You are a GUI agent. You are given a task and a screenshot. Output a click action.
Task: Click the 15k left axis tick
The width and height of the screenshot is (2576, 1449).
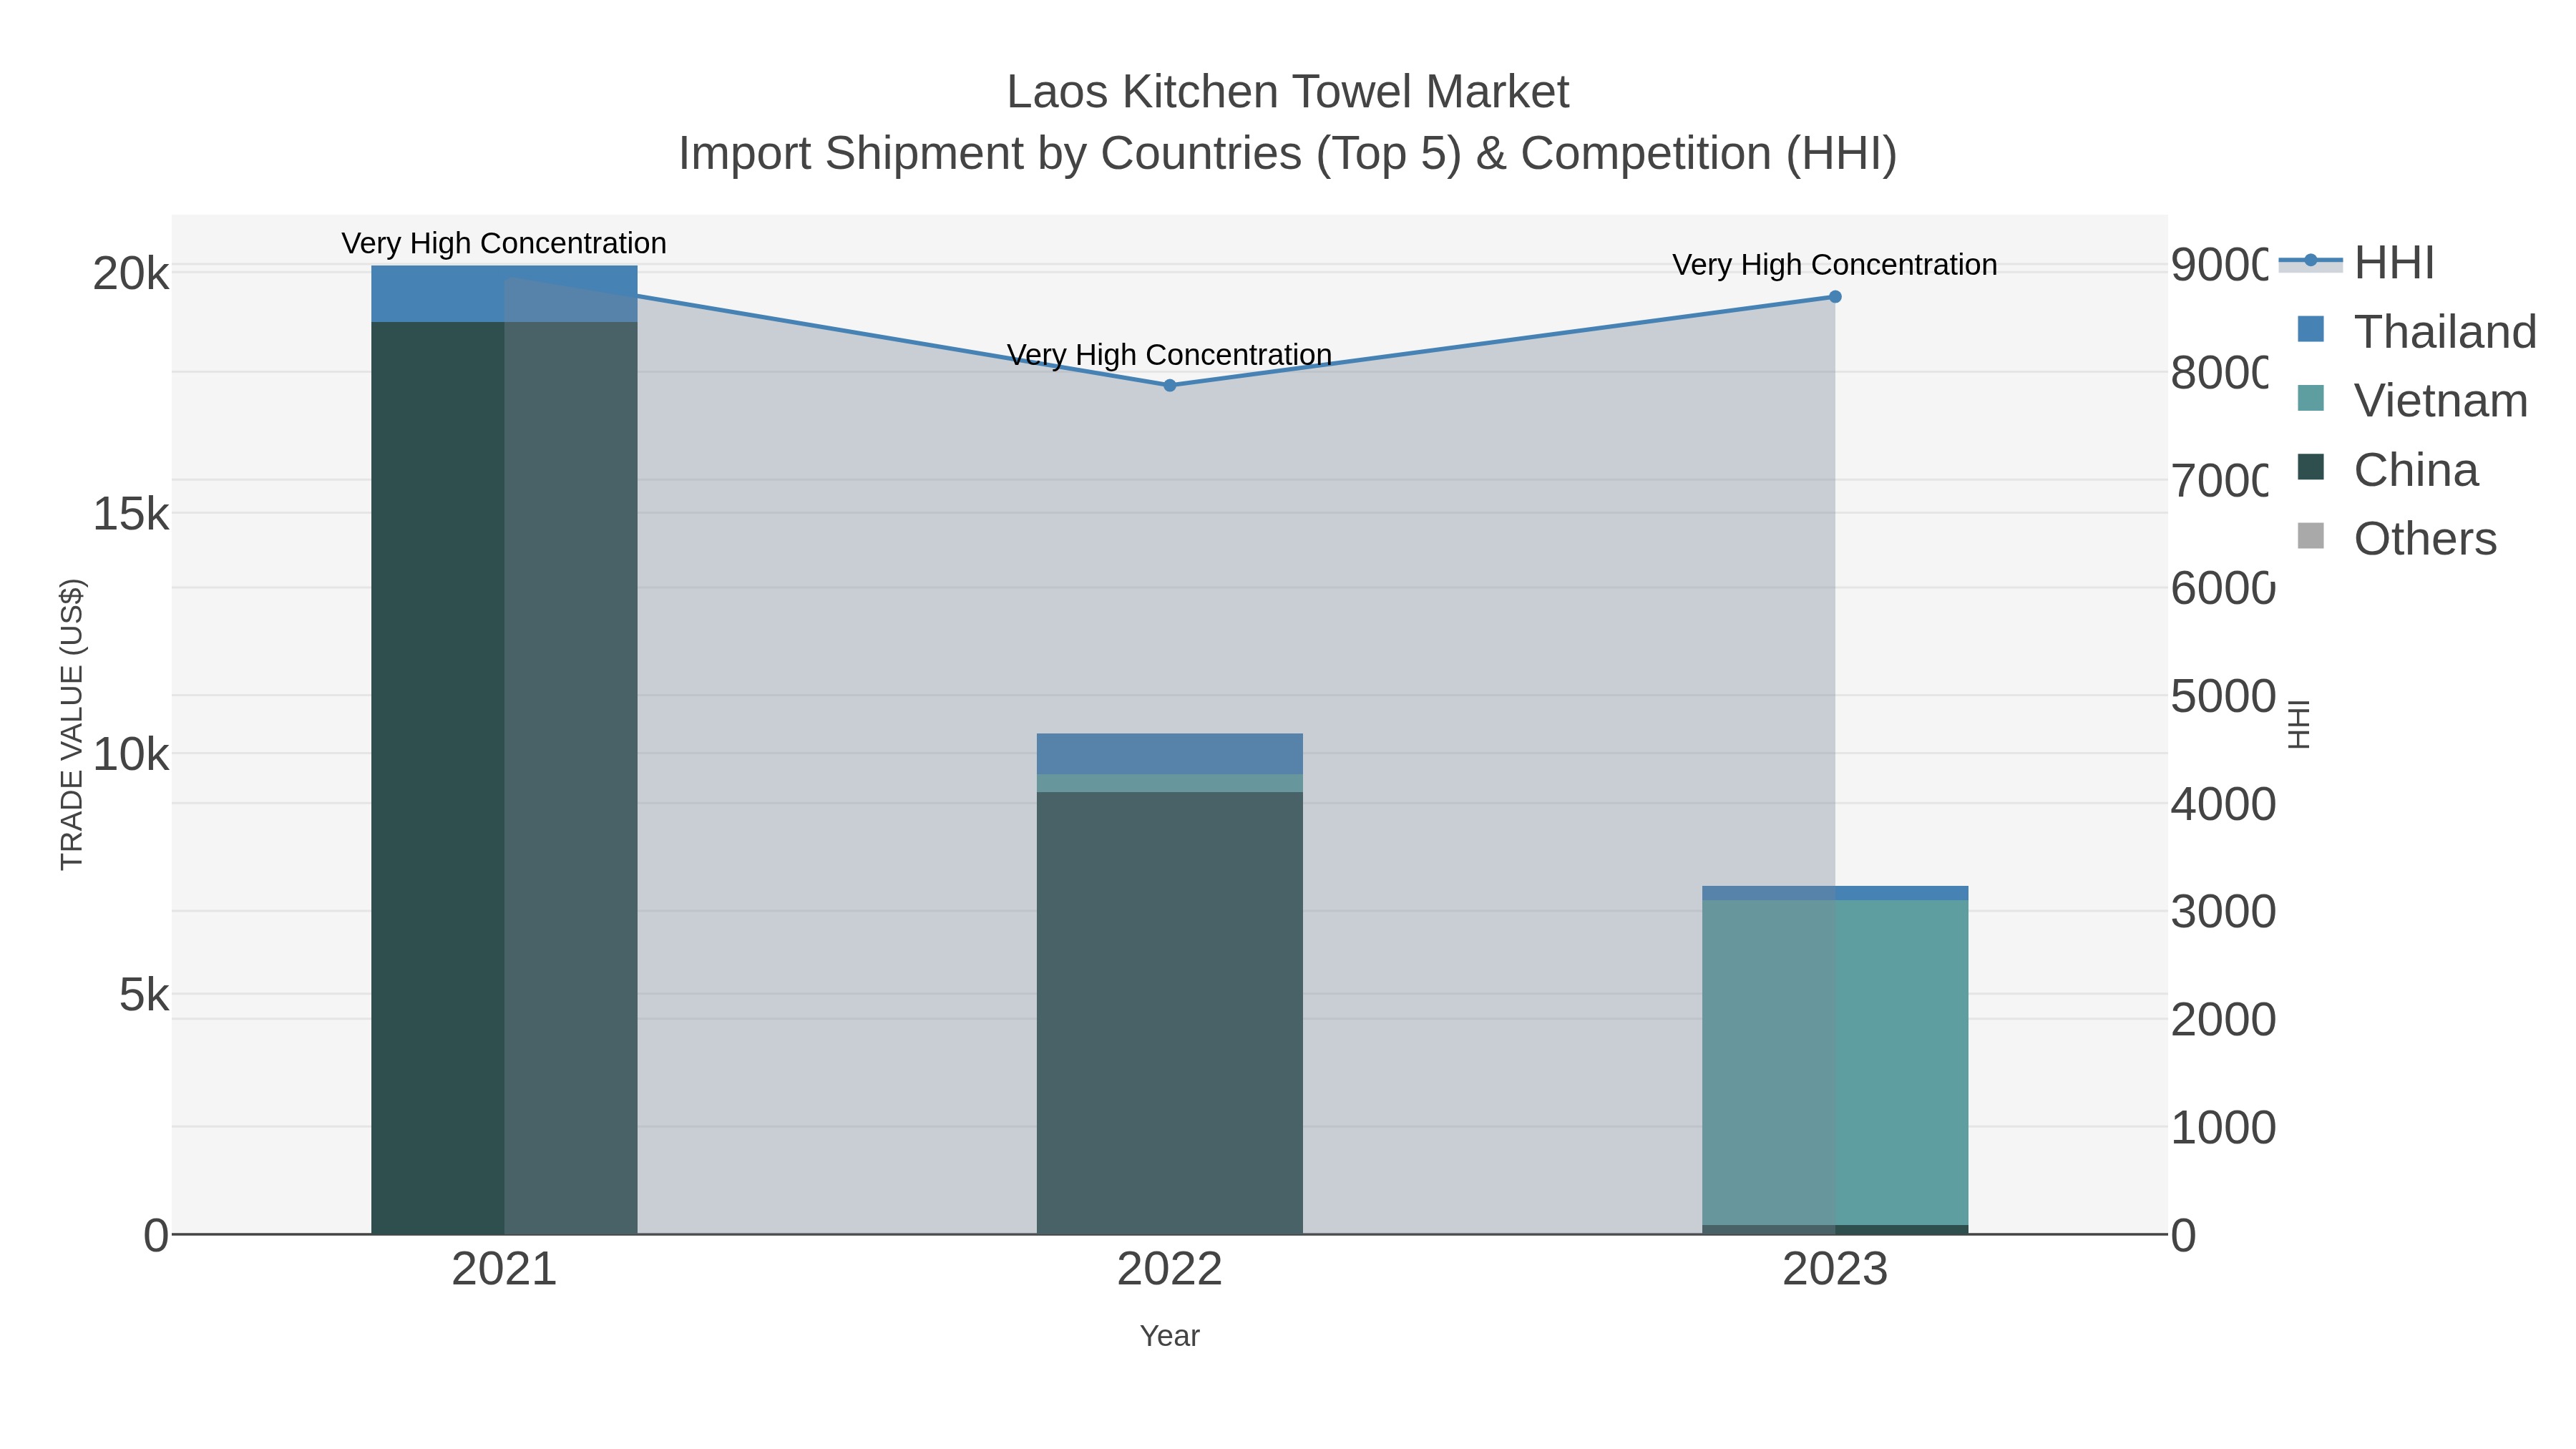(x=131, y=514)
